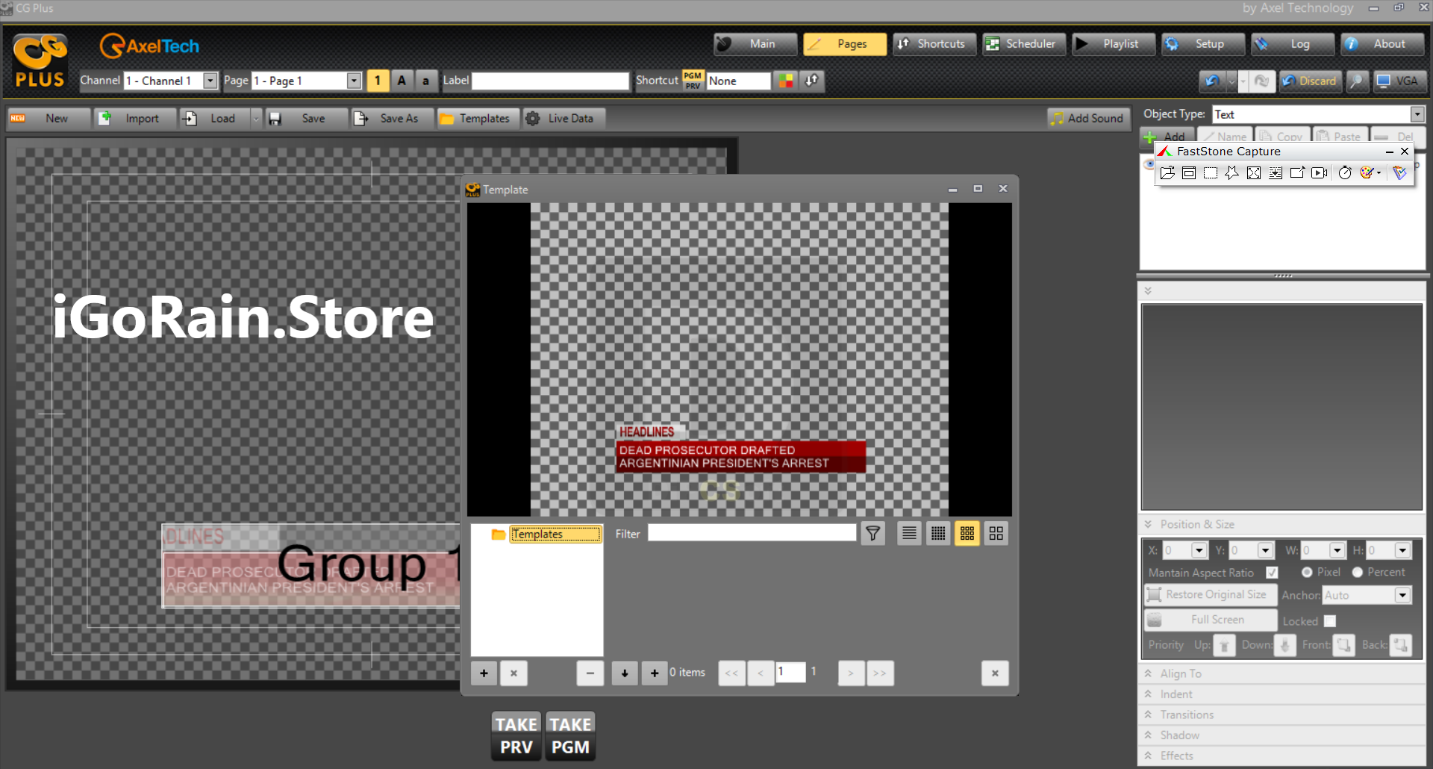Click the magnifier zoom icon beside Discard
Viewport: 1433px width, 769px height.
pyautogui.click(x=1358, y=81)
